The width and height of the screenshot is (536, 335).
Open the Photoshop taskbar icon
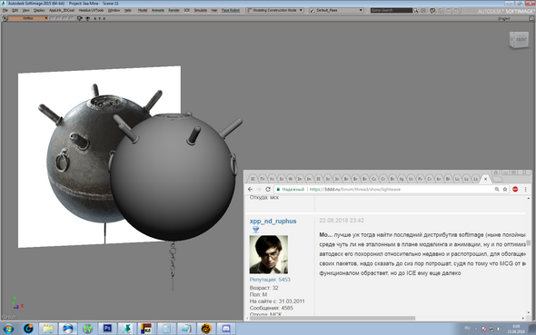tap(107, 329)
